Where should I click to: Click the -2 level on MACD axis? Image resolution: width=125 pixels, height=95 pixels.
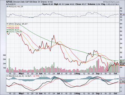coord(121,87)
